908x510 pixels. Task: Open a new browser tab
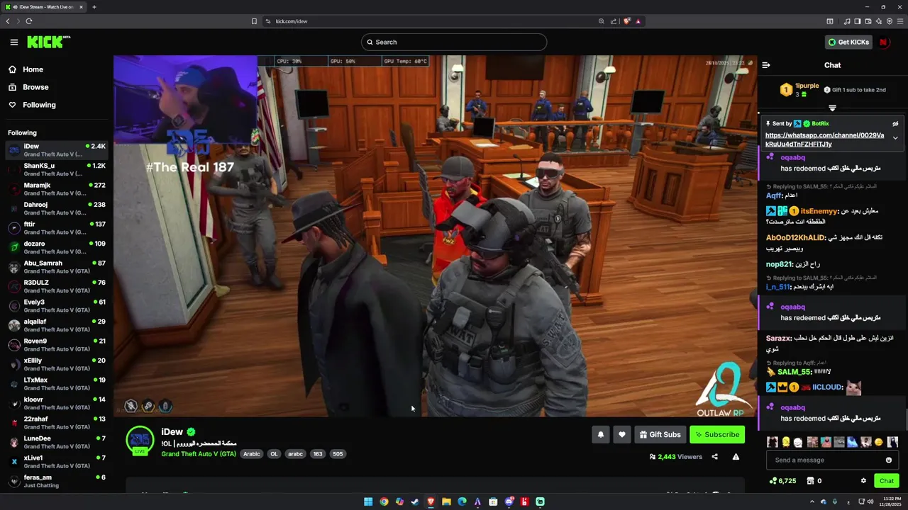click(x=94, y=7)
